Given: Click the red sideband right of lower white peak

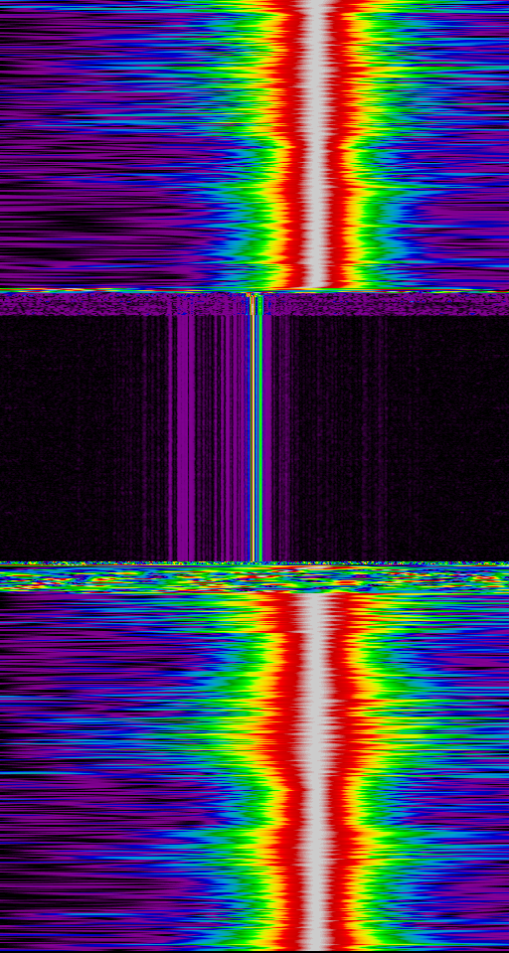Looking at the screenshot, I should coord(345,772).
